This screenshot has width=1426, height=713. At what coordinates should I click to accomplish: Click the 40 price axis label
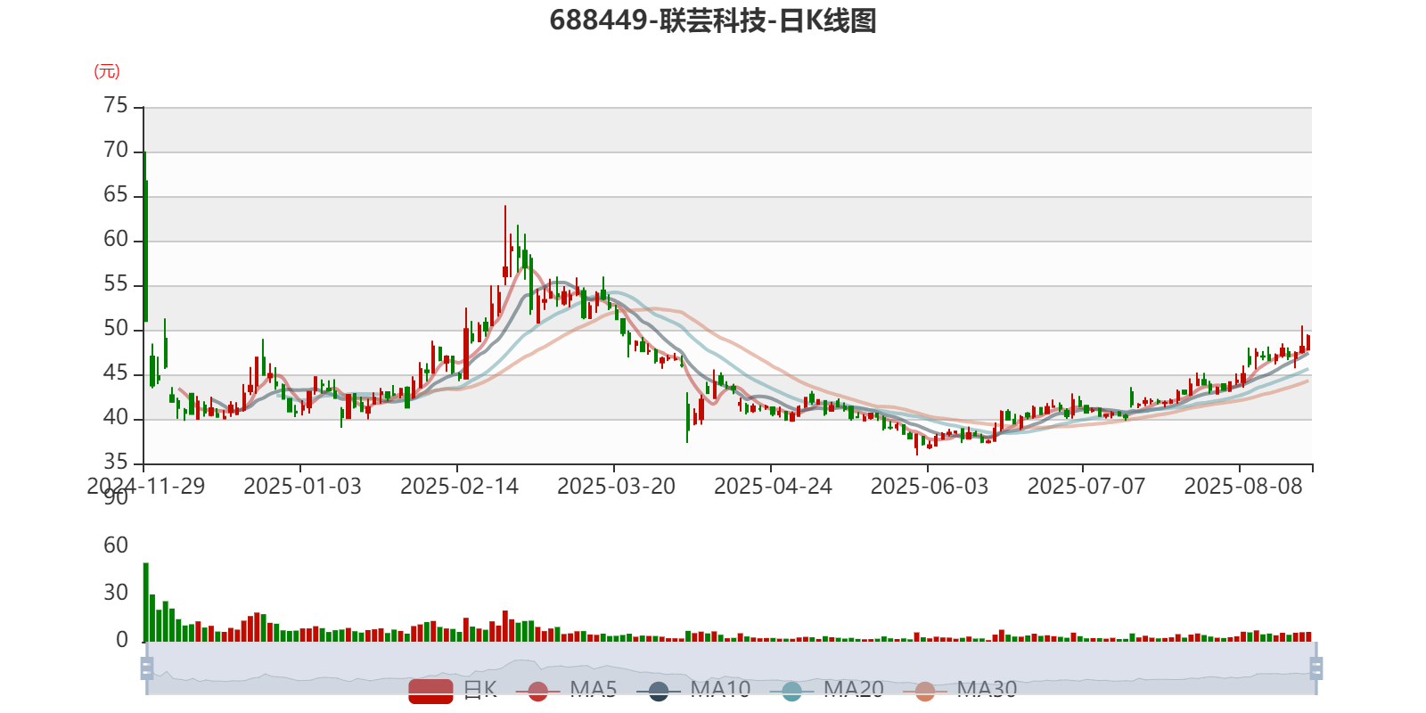coord(116,418)
